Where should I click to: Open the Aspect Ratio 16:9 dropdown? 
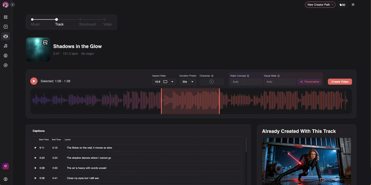(x=164, y=82)
